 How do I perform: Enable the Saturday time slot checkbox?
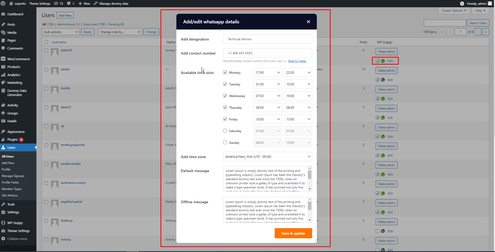pos(225,131)
